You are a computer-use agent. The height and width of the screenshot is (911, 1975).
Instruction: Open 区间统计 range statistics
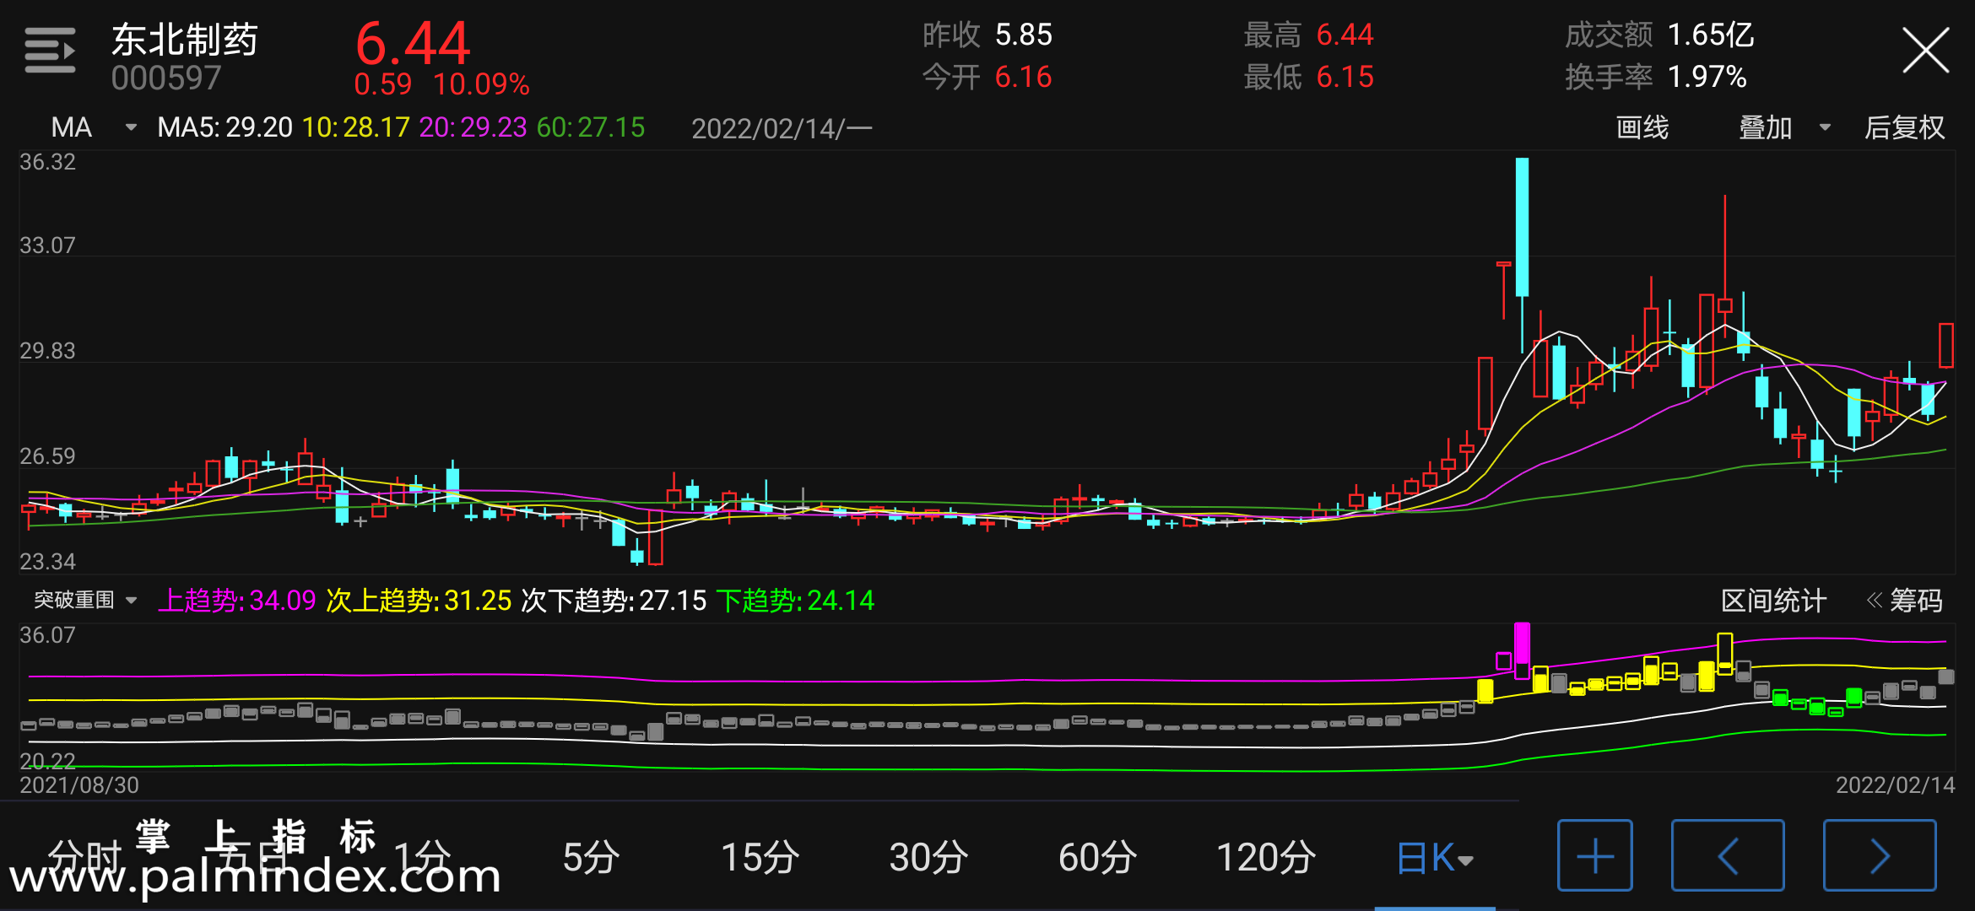[1773, 601]
